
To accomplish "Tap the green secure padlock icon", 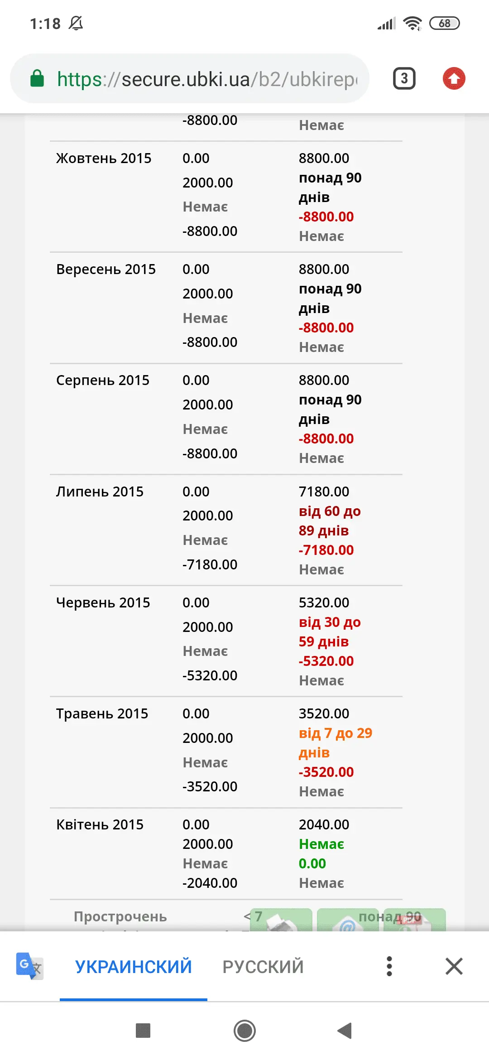I will point(37,79).
